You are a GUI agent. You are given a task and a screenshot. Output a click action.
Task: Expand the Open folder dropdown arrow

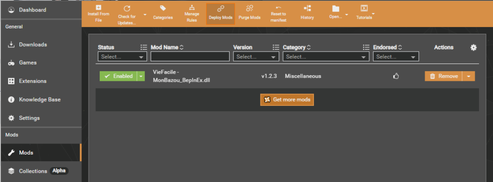point(346,15)
